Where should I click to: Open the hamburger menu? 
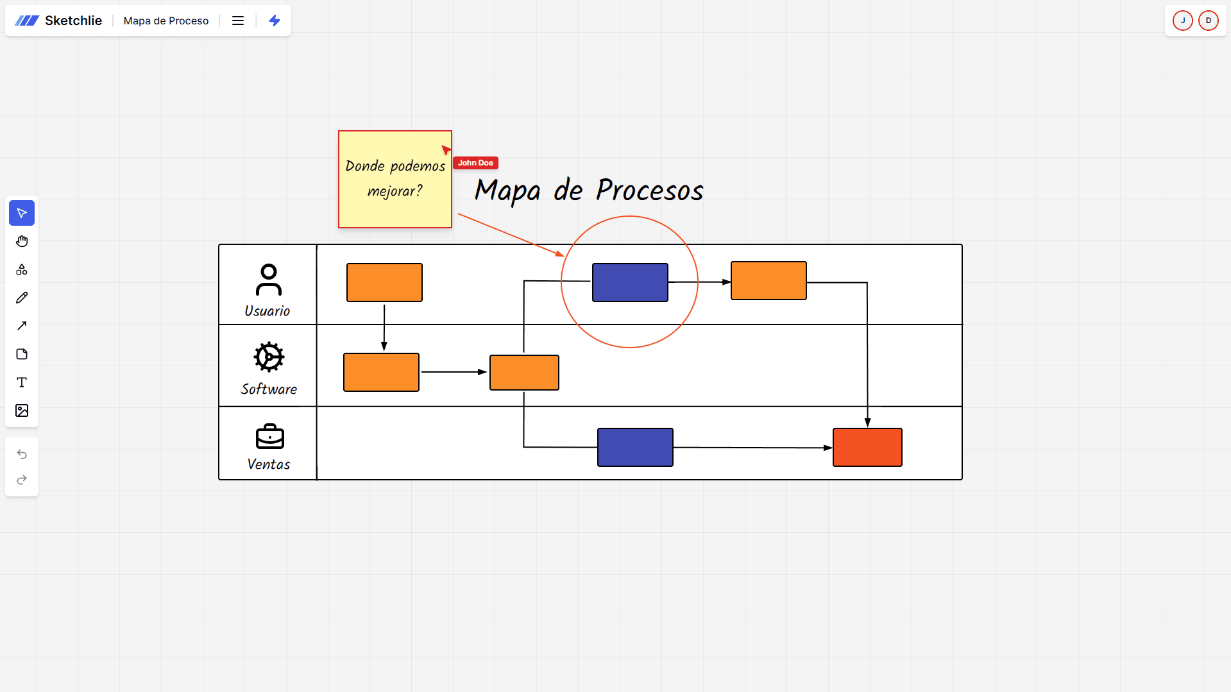tap(237, 21)
